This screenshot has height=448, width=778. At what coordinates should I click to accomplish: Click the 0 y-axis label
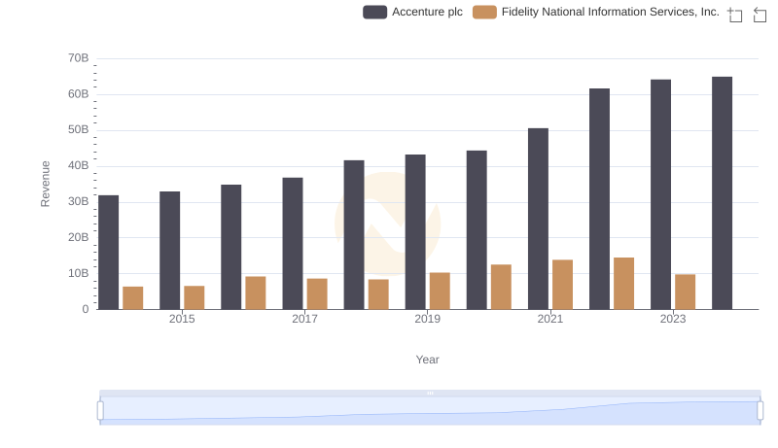click(x=86, y=309)
